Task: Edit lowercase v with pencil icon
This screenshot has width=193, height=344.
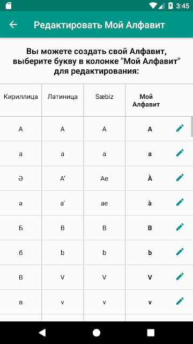Action: [x=180, y=301]
